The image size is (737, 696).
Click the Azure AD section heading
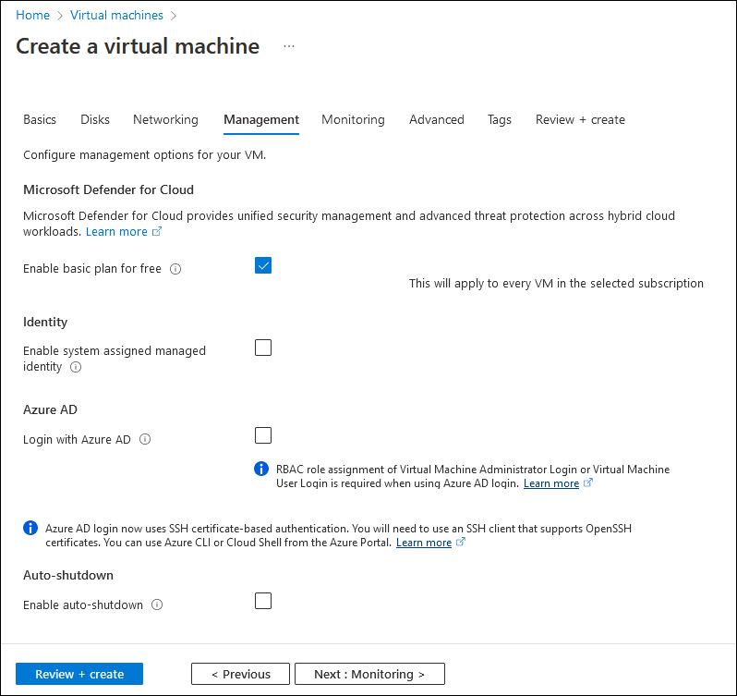pos(50,409)
